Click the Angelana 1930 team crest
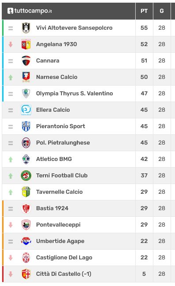The width and height of the screenshot is (175, 286). [26, 44]
